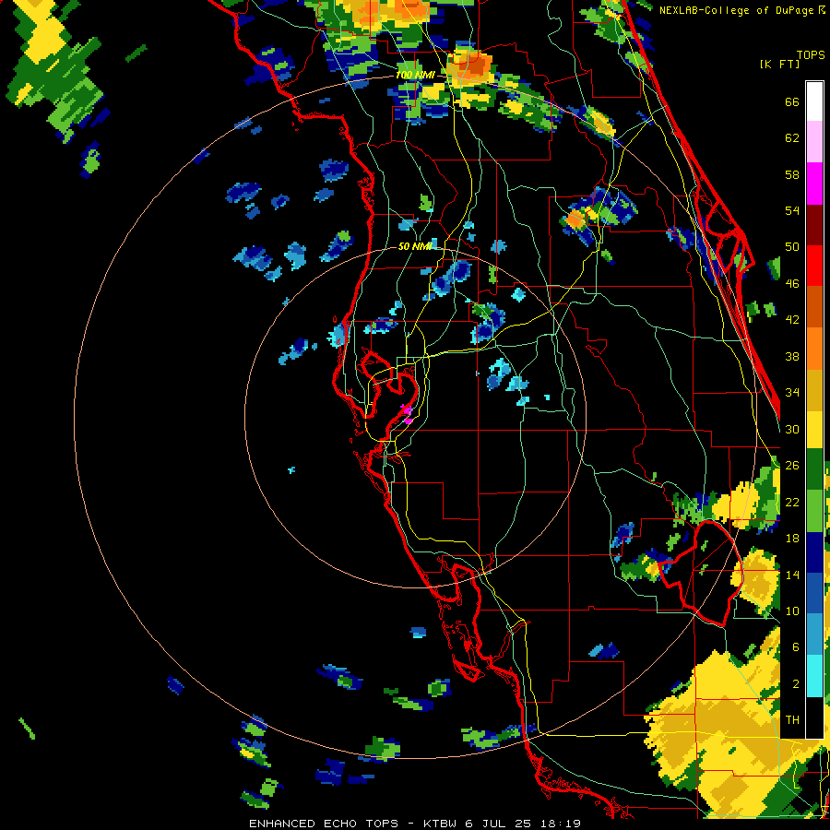
Task: Click the KTBW radar site identifier
Action: tap(442, 824)
